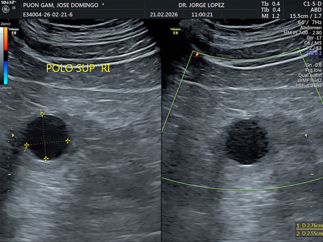323x242 pixels.
Task: Click the bottom yellow caliper cross
Action: click(x=46, y=158)
